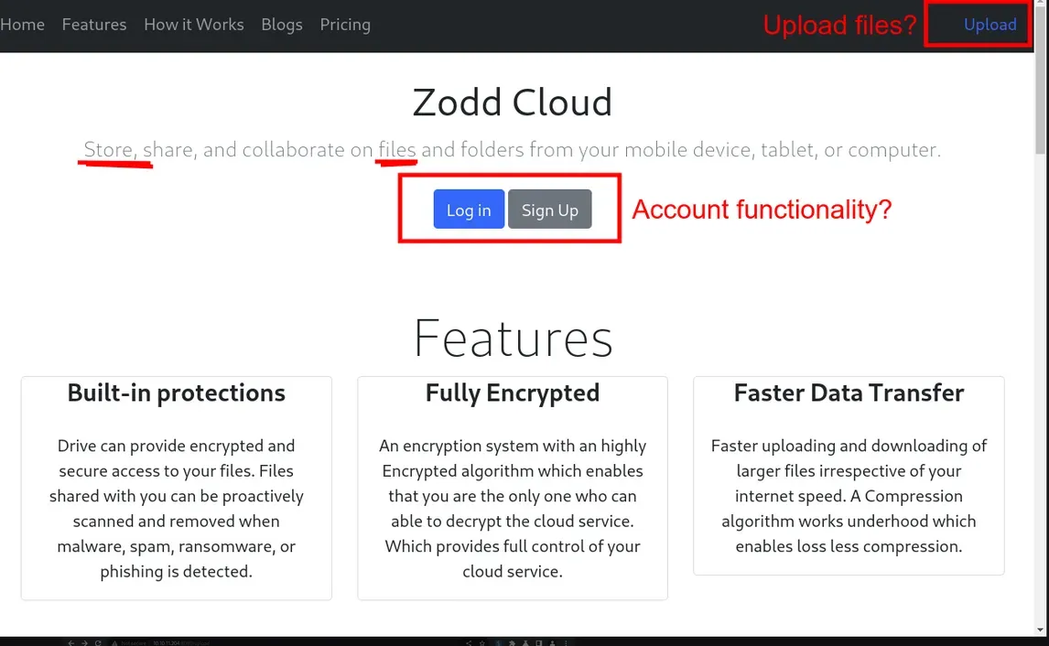This screenshot has height=646, width=1049.
Task: Click the scrollbar up arrow
Action: coord(1040,4)
